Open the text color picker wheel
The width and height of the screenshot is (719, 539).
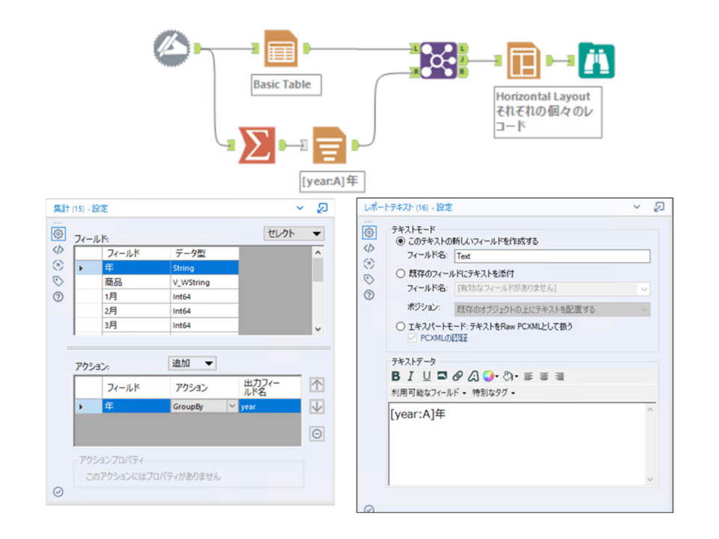pos(488,376)
